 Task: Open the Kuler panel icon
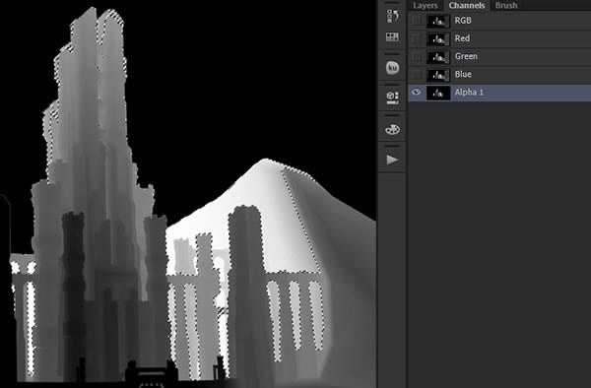[392, 68]
